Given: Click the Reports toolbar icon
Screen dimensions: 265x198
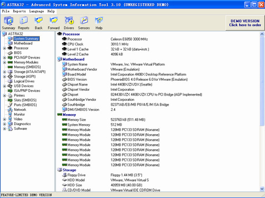Looking at the screenshot, I should pyautogui.click(x=23, y=23).
